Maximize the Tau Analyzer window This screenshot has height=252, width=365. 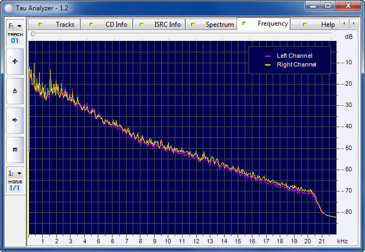[327, 5]
